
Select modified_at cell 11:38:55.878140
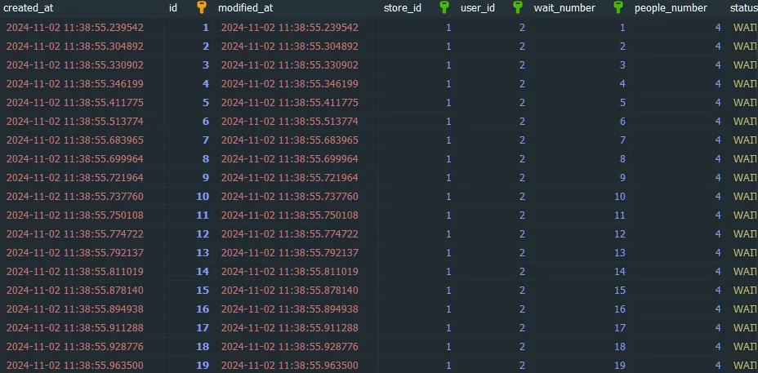point(290,291)
